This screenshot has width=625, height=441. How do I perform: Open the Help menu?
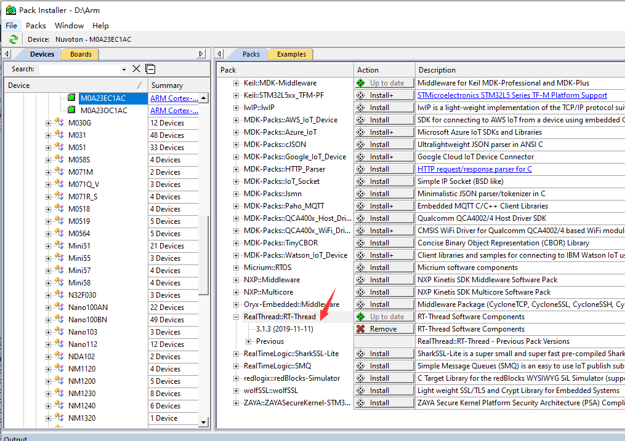pyautogui.click(x=100, y=25)
